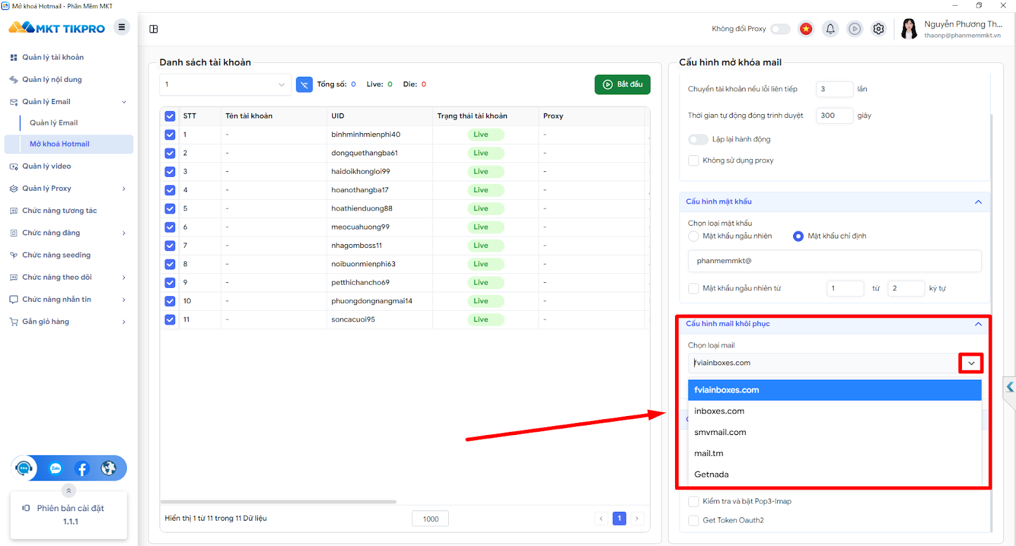Screen dimensions: 1016x546
Task: Click the user profile avatar
Action: click(x=909, y=29)
